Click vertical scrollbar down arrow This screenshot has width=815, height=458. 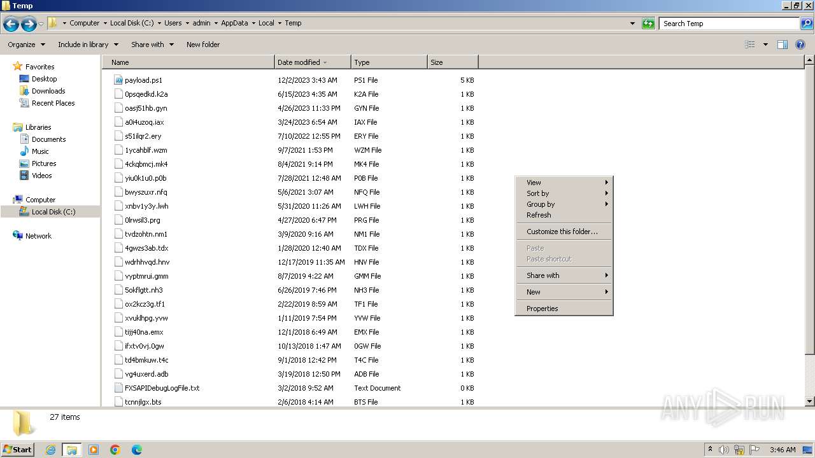tap(810, 401)
